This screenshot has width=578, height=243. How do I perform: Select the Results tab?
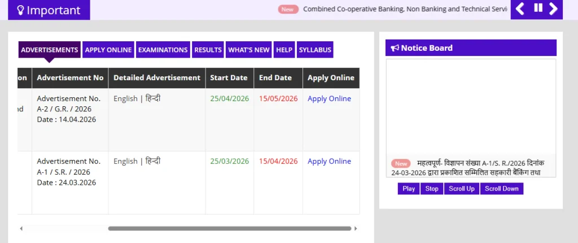pos(208,50)
